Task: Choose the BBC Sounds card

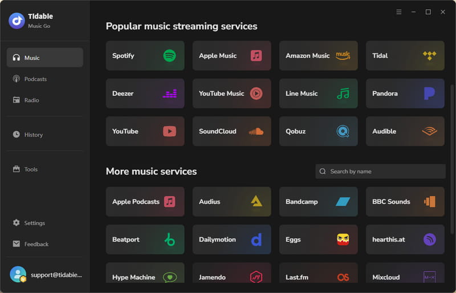Action: (405, 202)
